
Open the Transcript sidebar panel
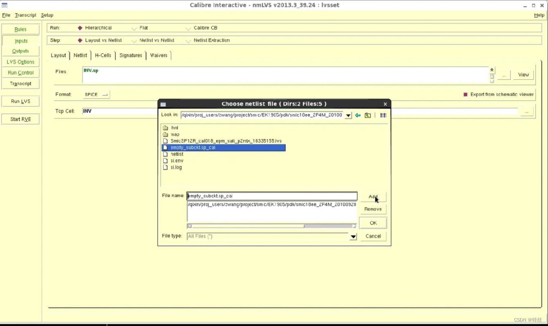[20, 83]
